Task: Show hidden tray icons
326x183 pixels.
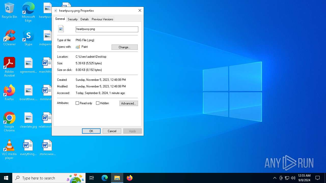Action: coord(275,178)
